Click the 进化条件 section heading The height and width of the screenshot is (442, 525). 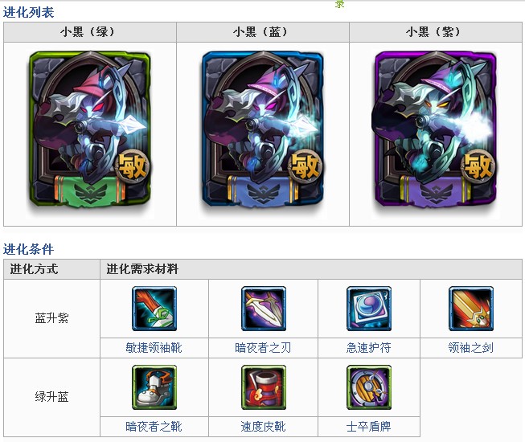pyautogui.click(x=28, y=249)
